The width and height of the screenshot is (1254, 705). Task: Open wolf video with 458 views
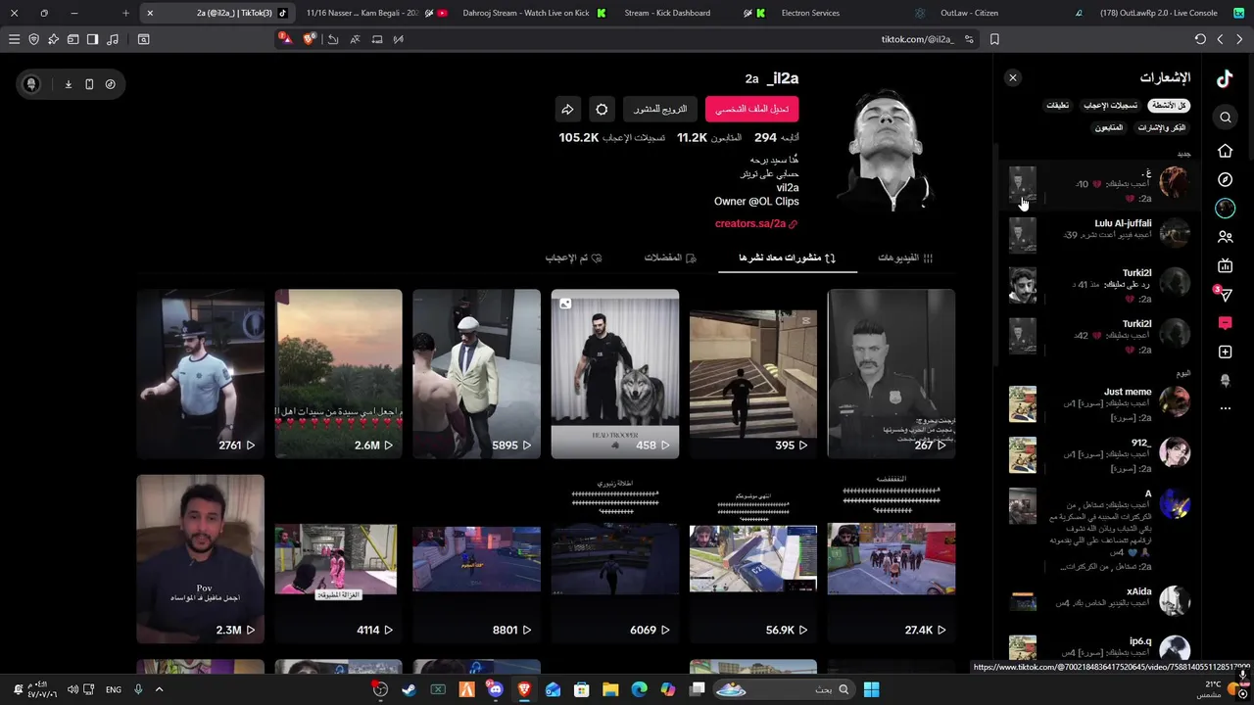614,373
